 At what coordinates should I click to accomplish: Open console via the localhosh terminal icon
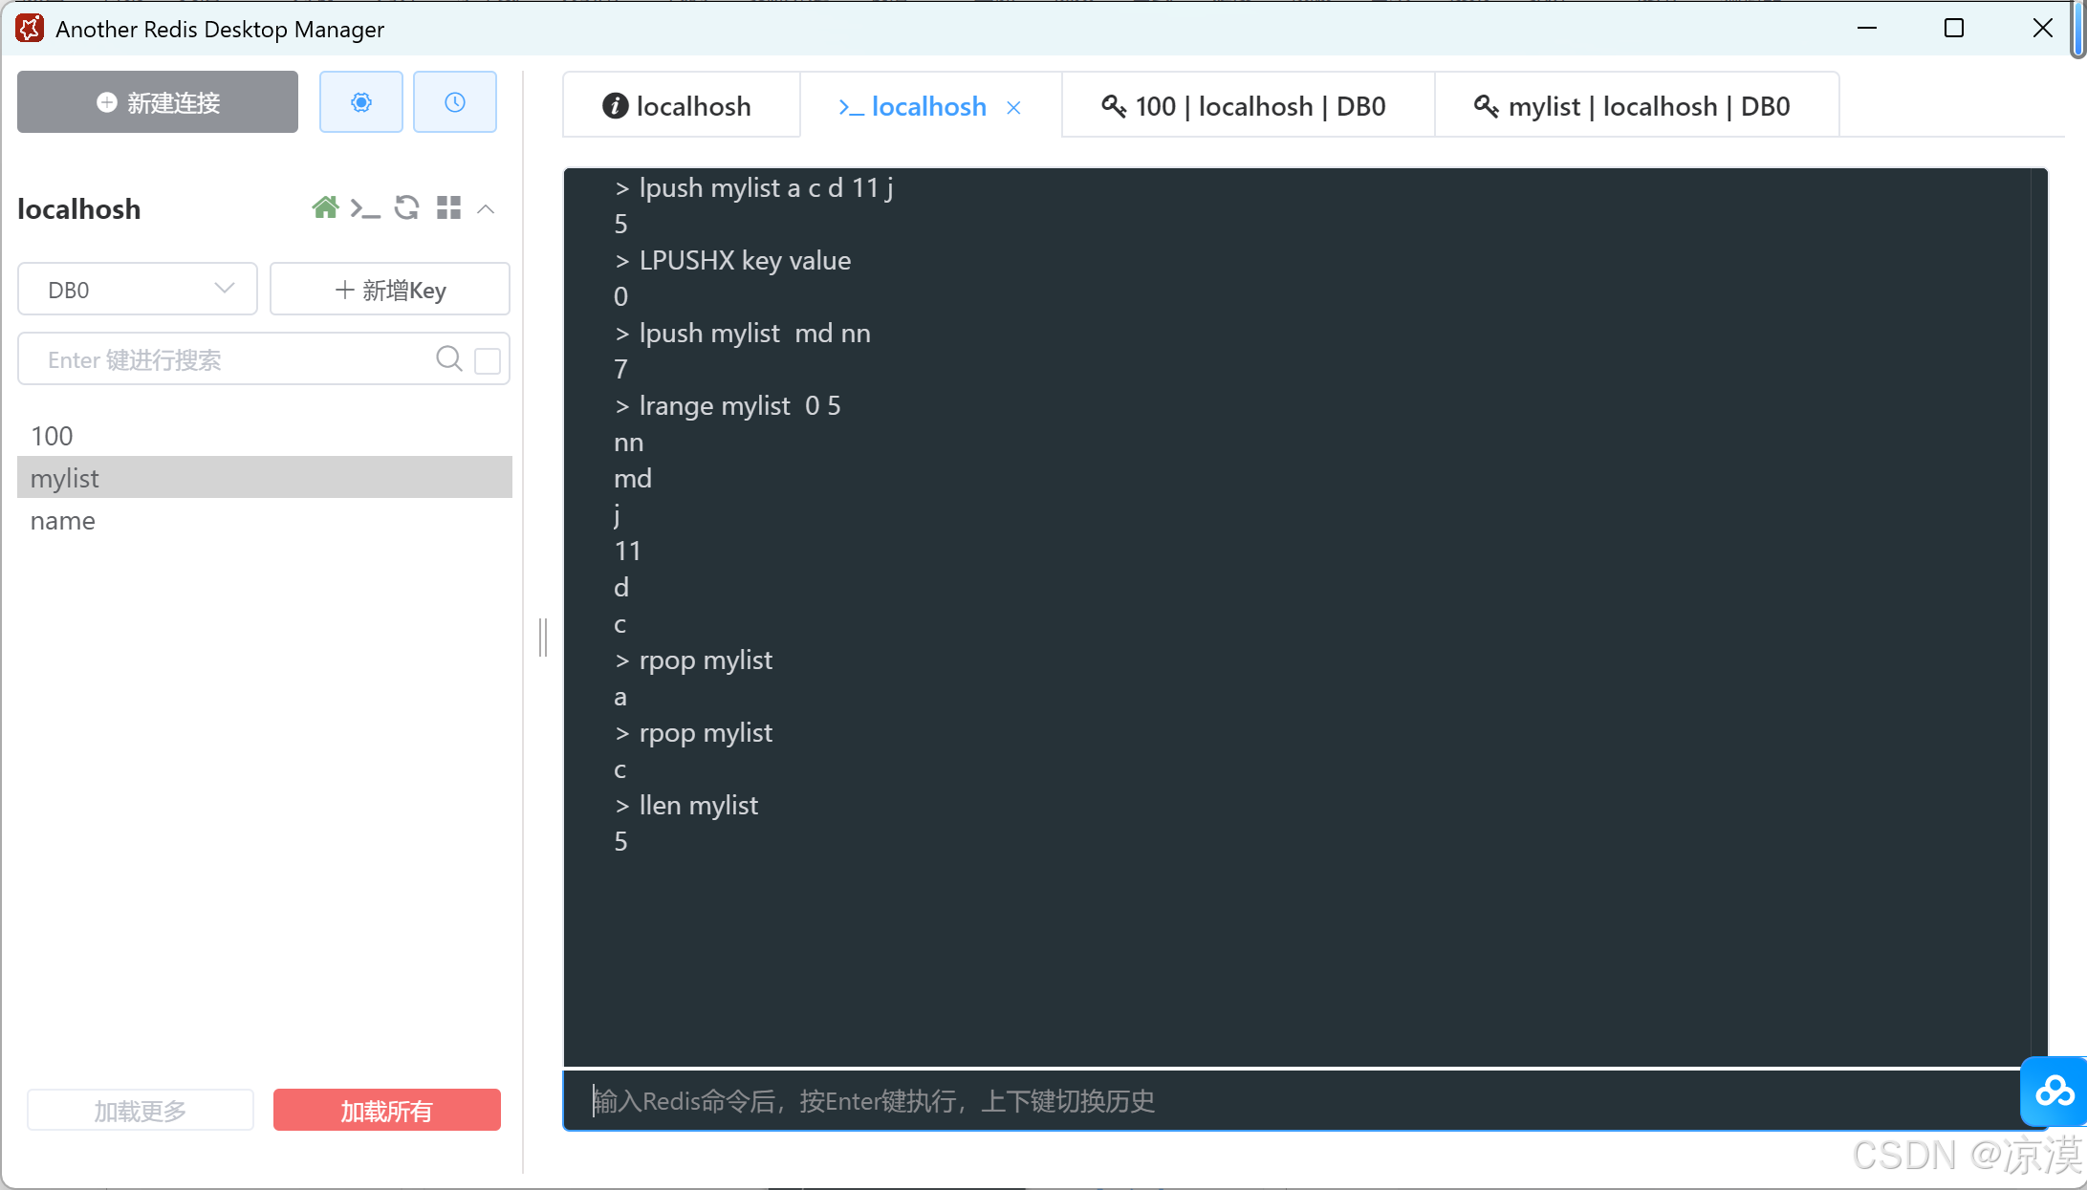click(x=365, y=207)
